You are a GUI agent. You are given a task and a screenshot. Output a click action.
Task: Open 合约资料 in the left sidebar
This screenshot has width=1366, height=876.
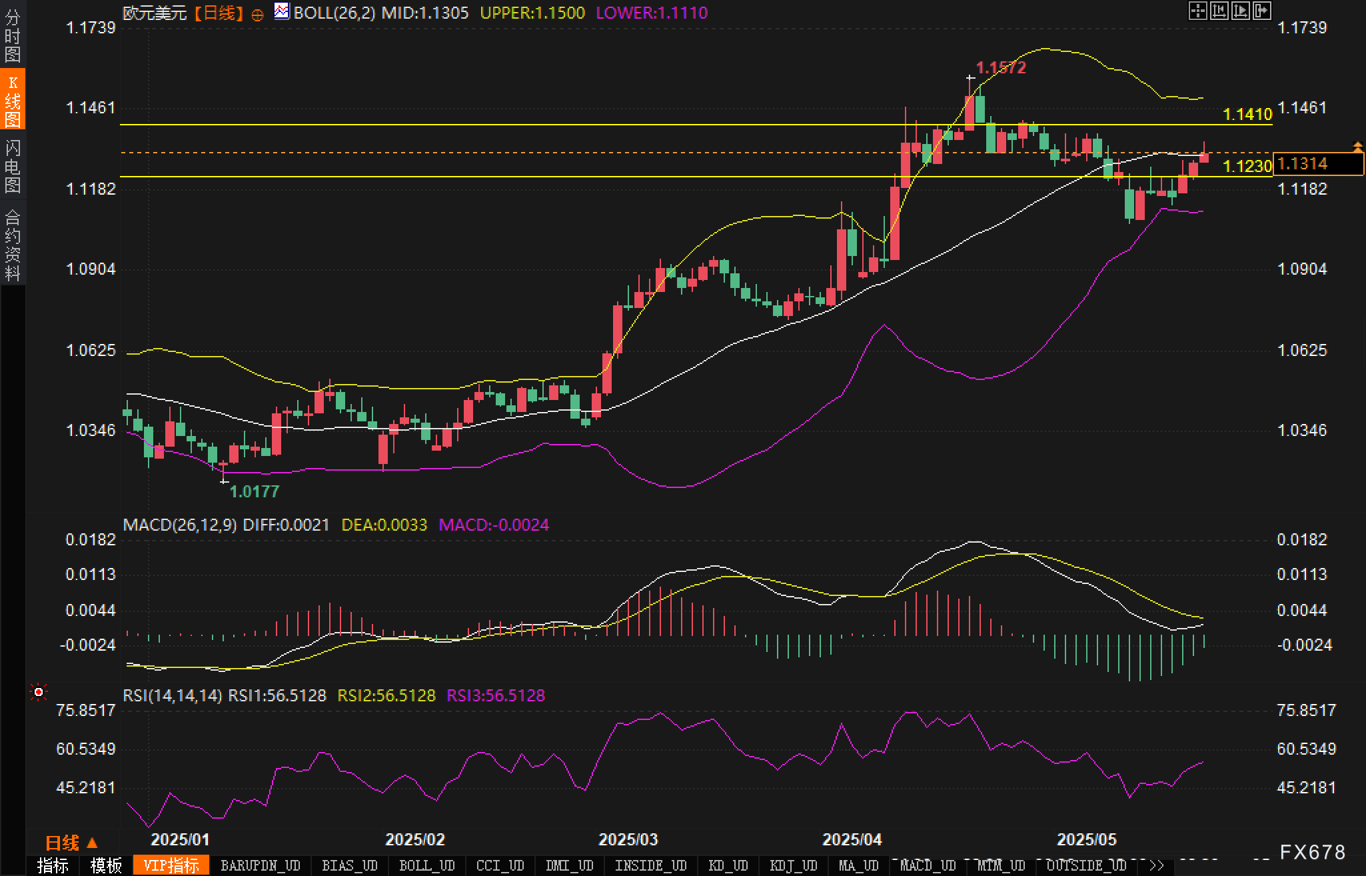tap(13, 245)
